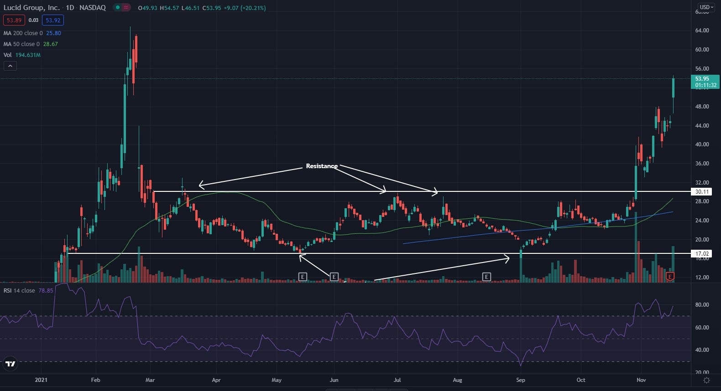The width and height of the screenshot is (721, 391).
Task: Click the MA 200 value 25.80
Action: (53, 33)
